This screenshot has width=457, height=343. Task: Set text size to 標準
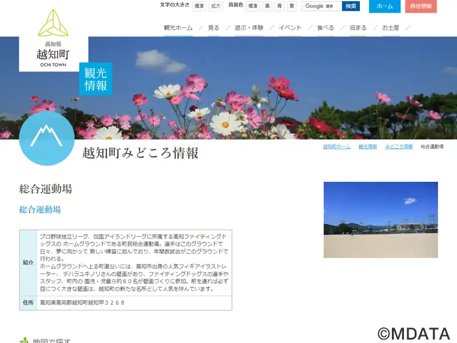(199, 6)
